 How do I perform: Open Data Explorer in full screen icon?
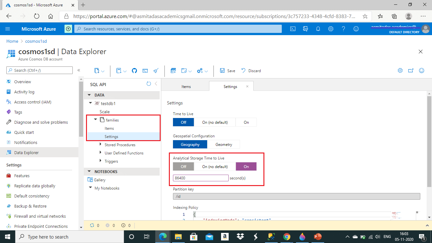click(x=411, y=71)
